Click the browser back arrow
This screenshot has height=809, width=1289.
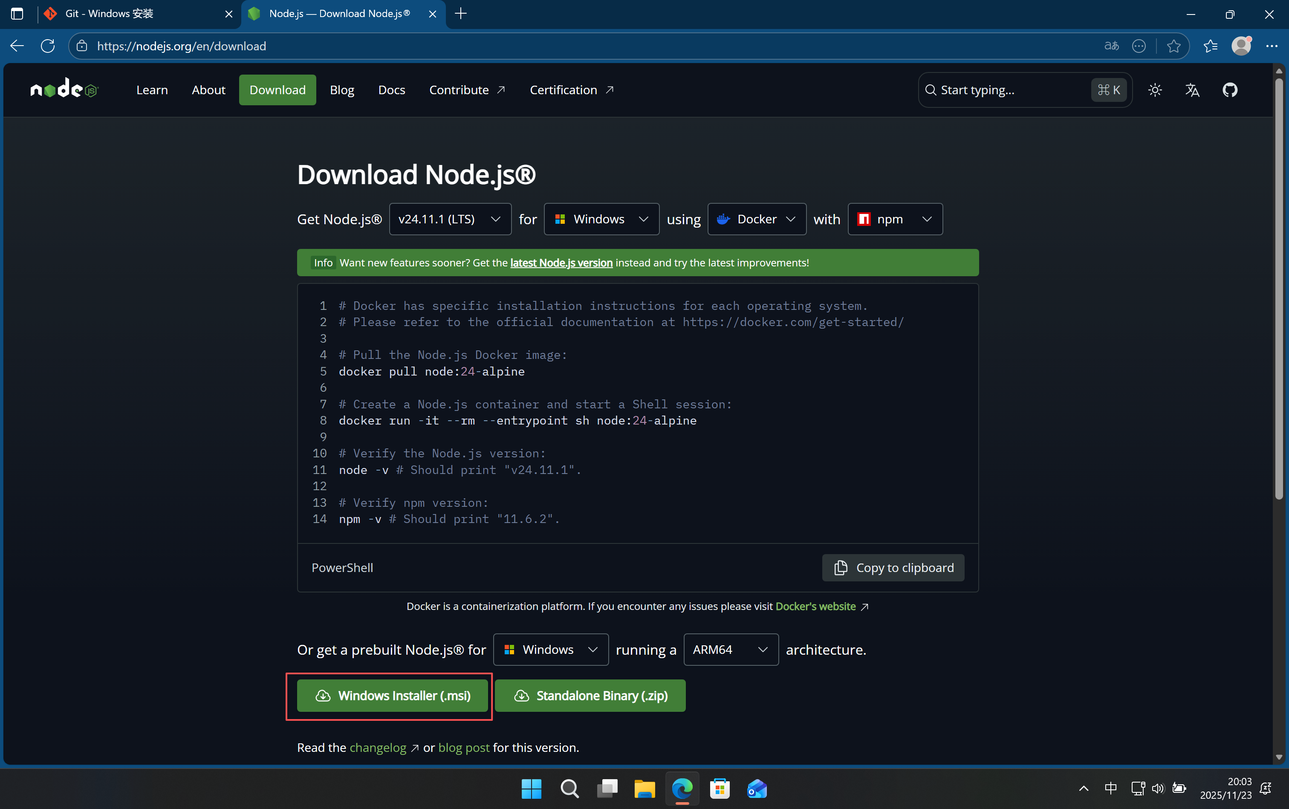click(17, 46)
